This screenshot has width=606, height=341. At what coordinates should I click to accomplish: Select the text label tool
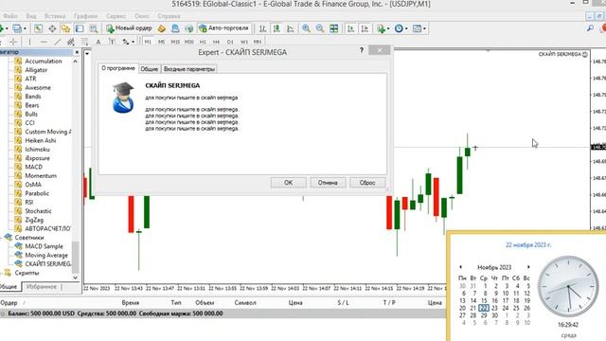112,42
